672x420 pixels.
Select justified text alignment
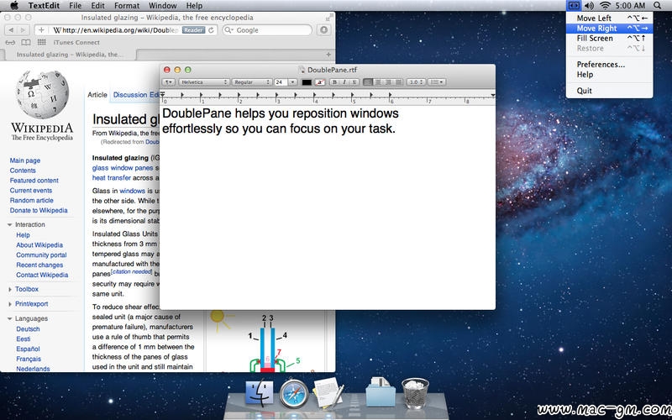(x=398, y=81)
